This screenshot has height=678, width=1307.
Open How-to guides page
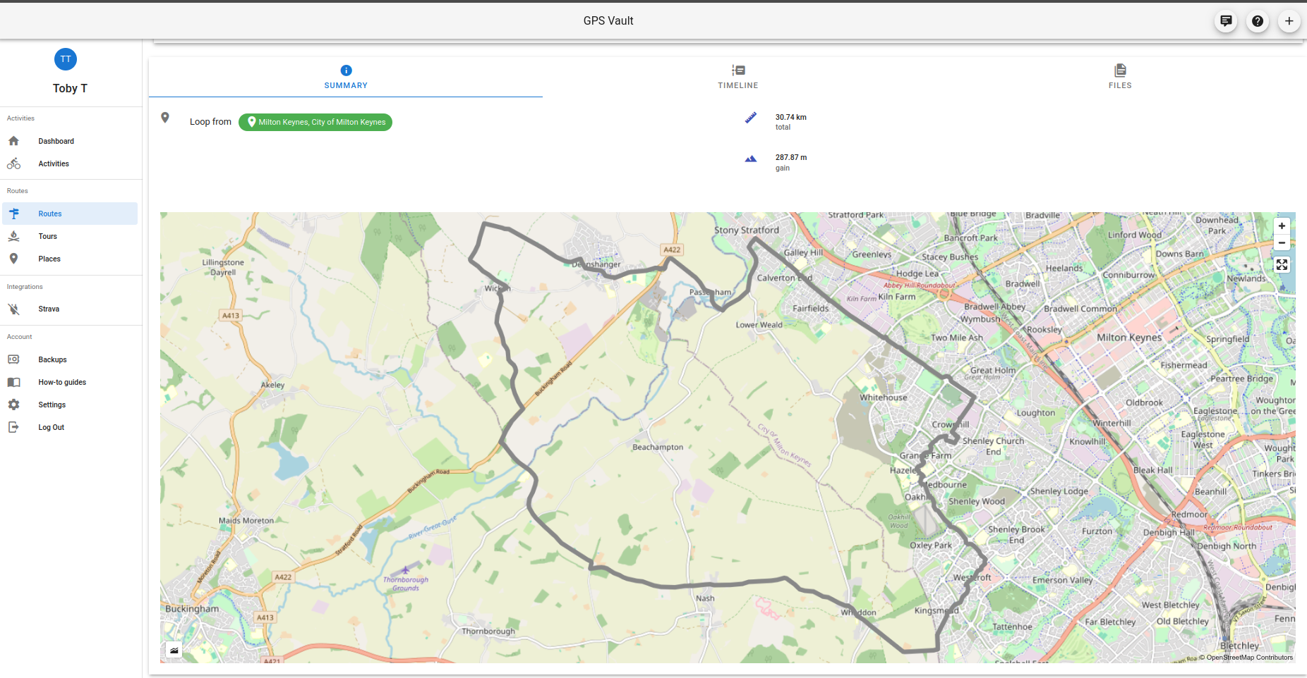tap(70, 382)
